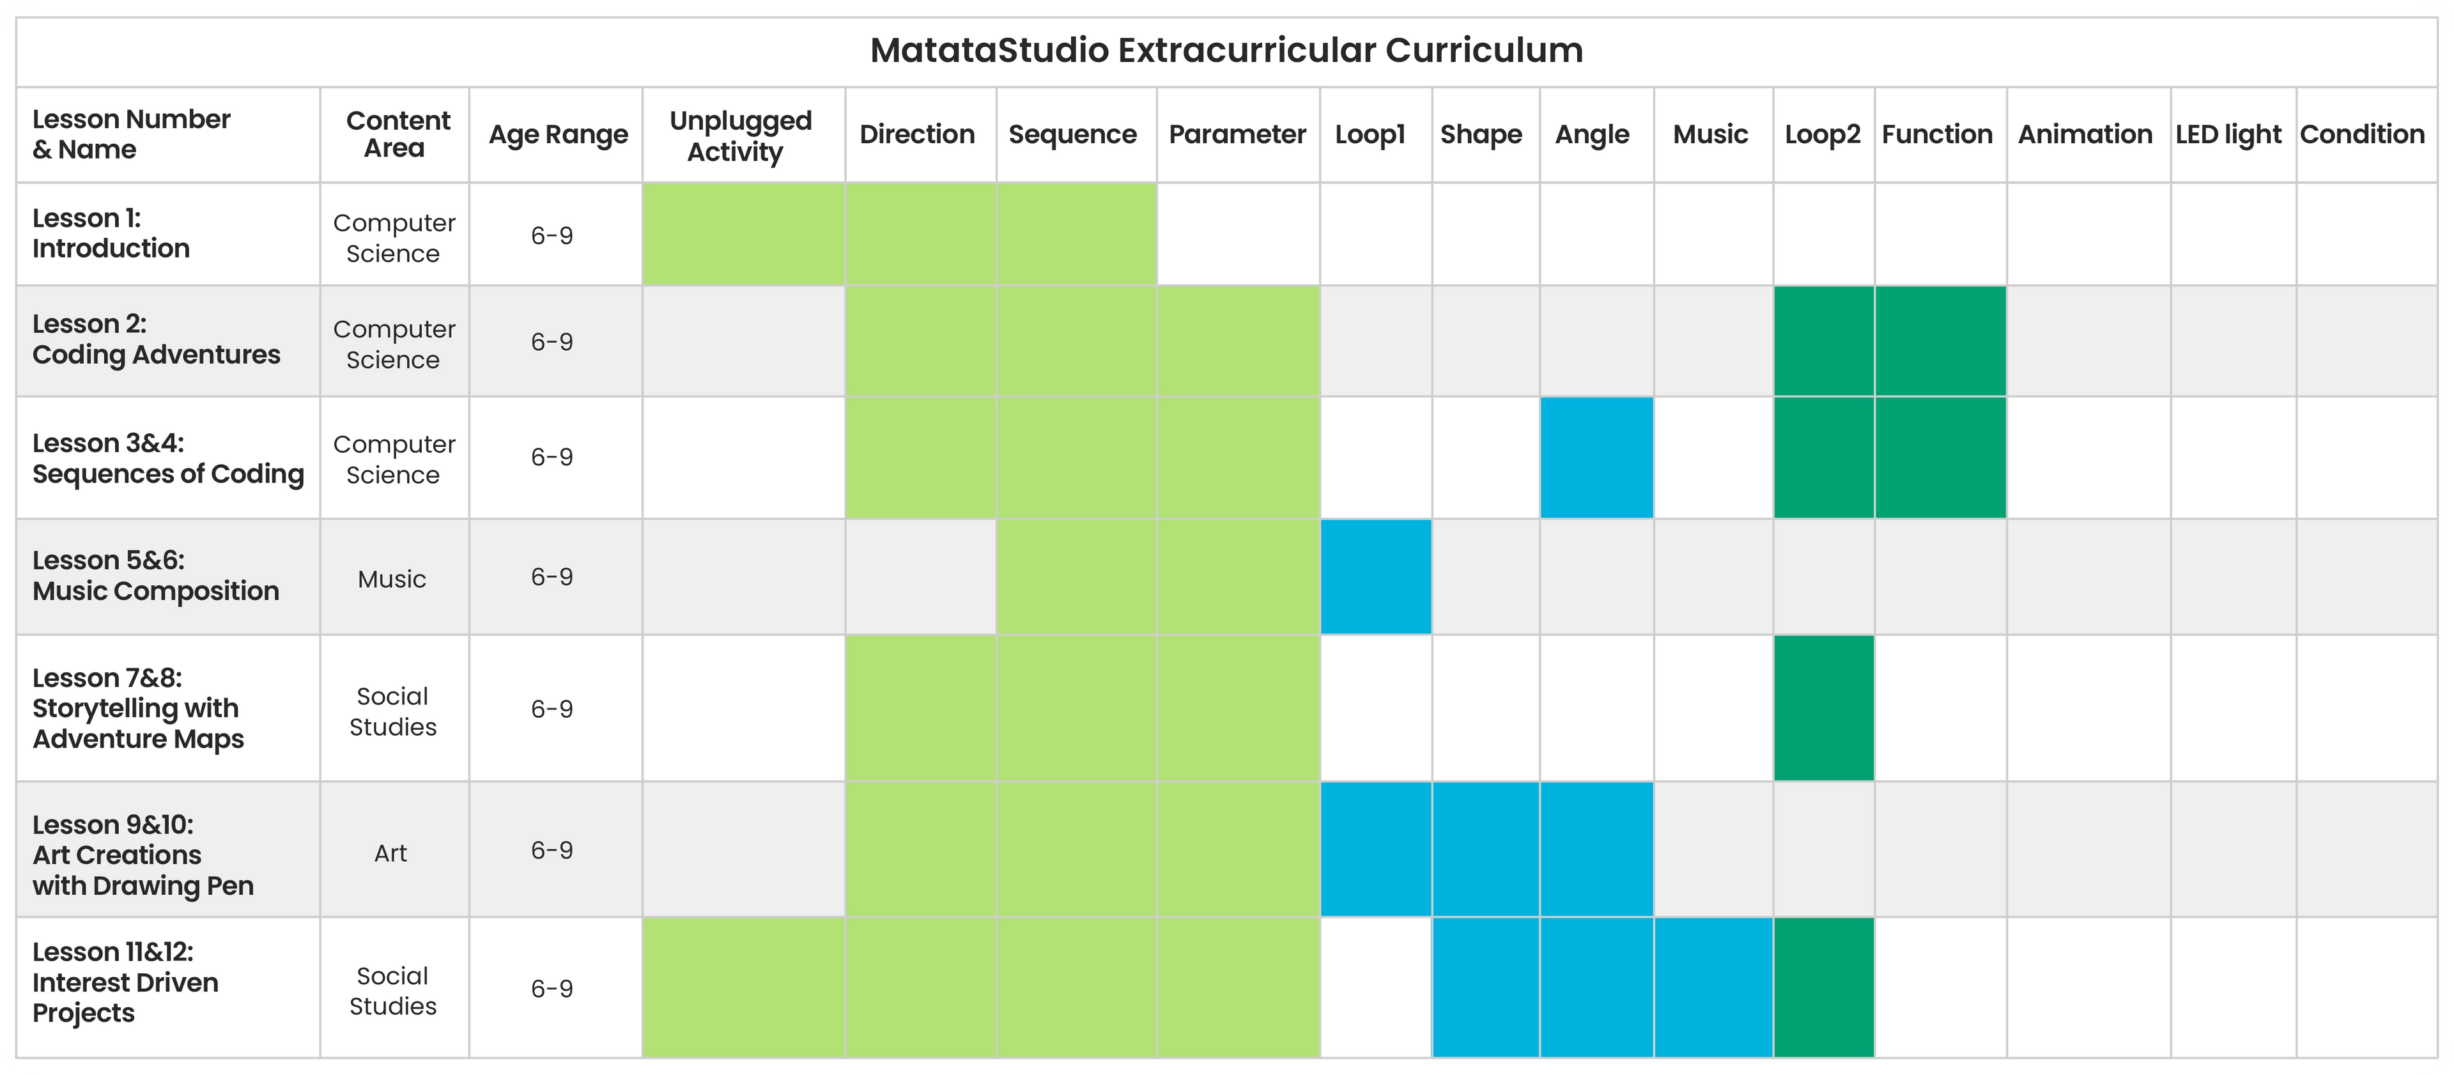The height and width of the screenshot is (1075, 2454).
Task: Click the Parameter column header
Action: 1237,134
